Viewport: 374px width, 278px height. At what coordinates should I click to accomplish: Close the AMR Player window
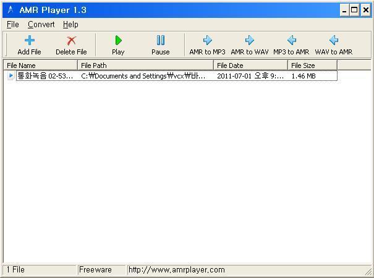[x=365, y=11]
